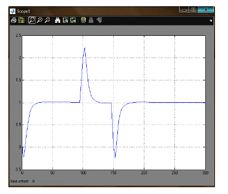The image size is (228, 194).
Task: Maximize the Scope1 window
Action: coord(193,10)
